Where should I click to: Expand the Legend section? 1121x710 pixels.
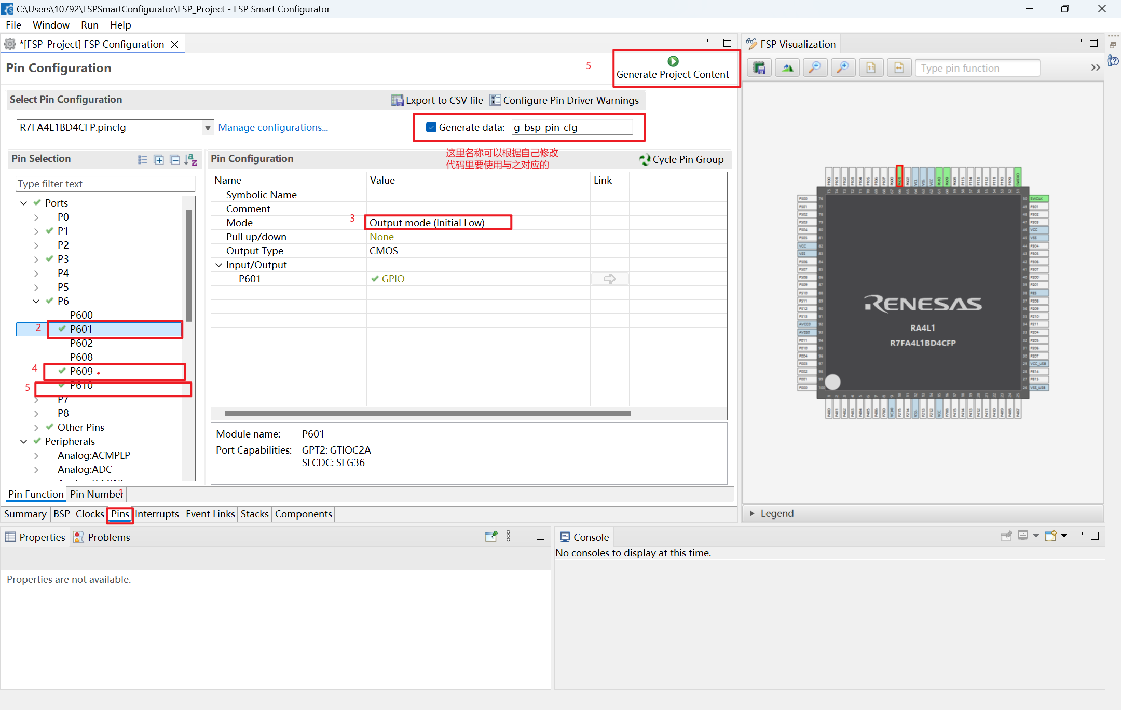(x=751, y=513)
